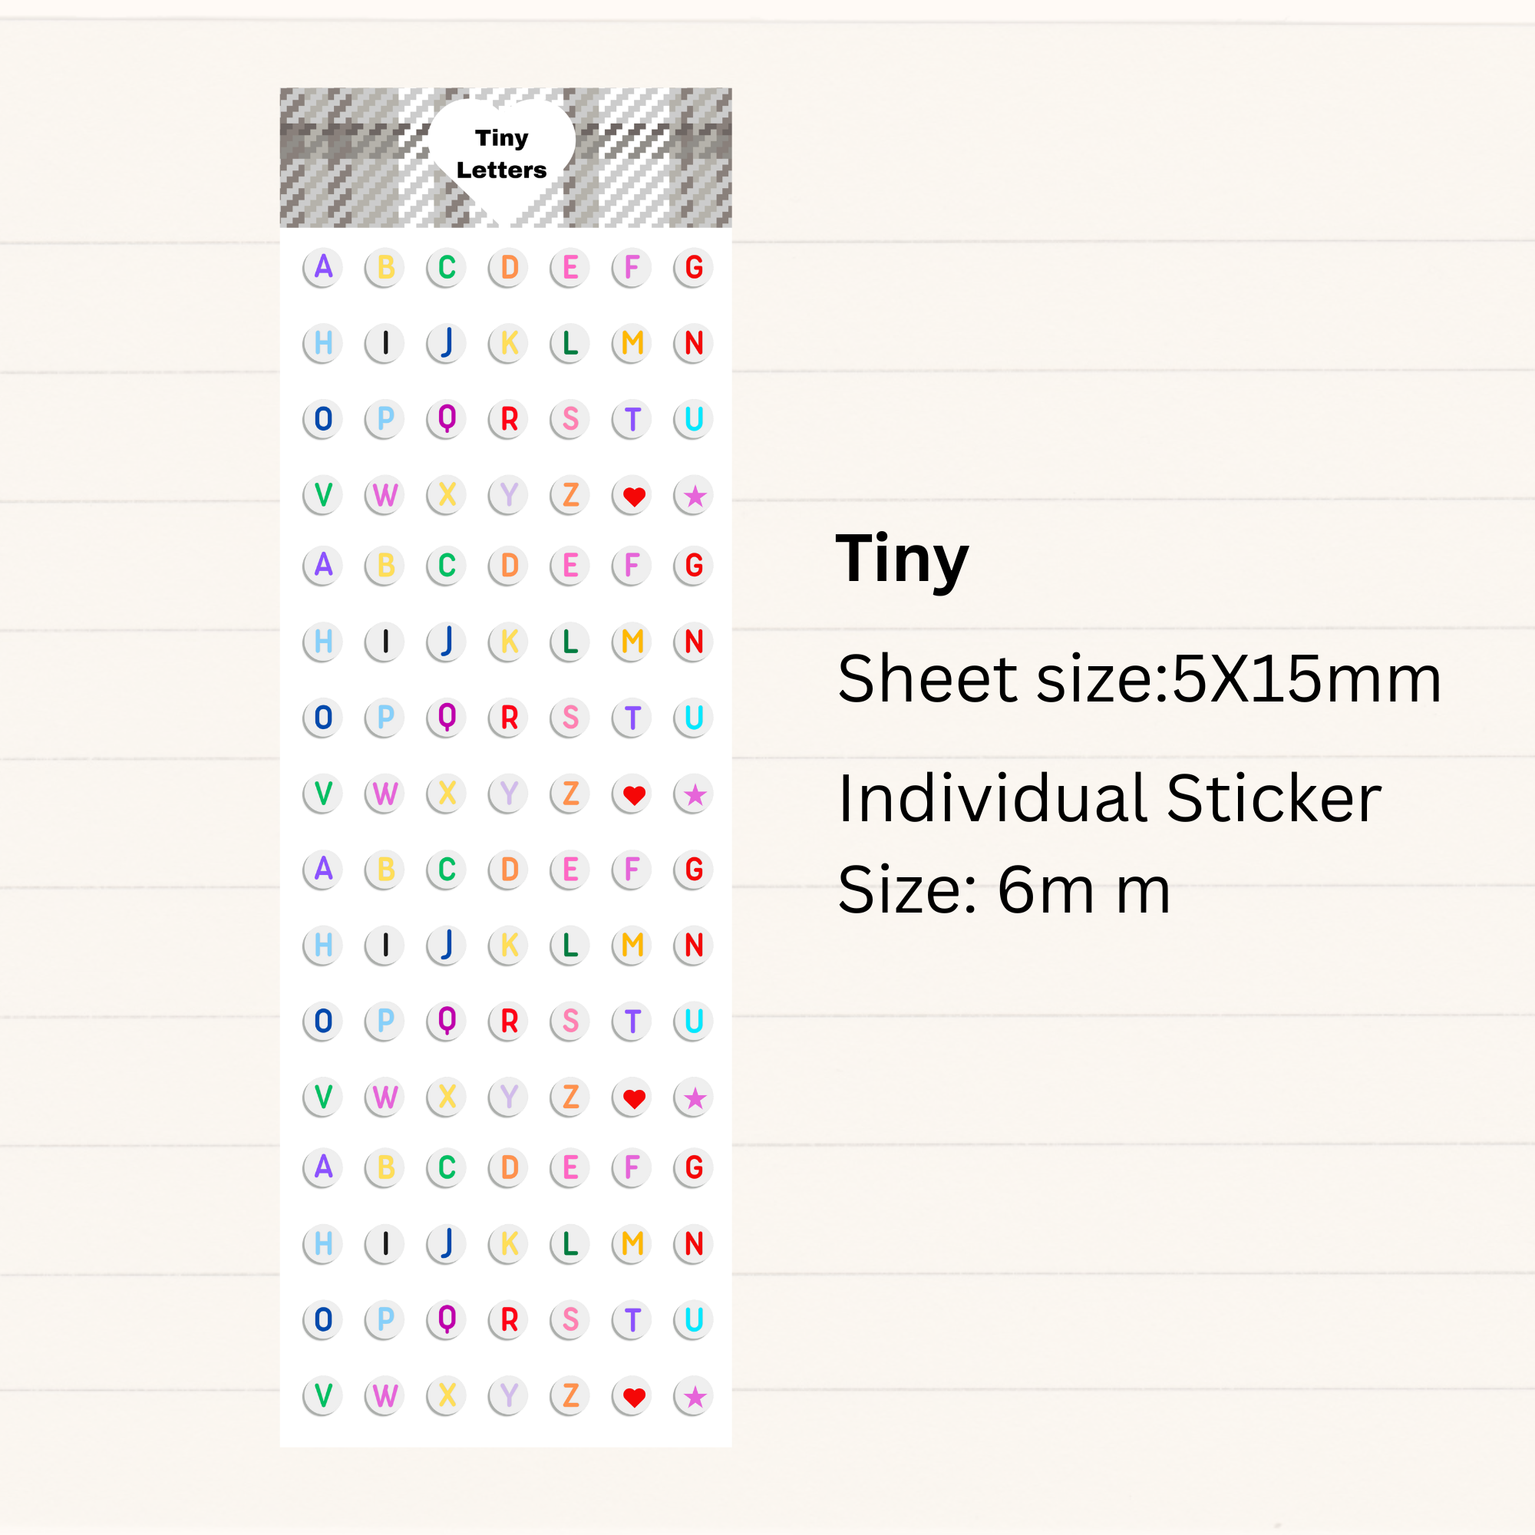The image size is (1535, 1535).
Task: Click the topmost purple A sticker
Action: click(x=322, y=267)
